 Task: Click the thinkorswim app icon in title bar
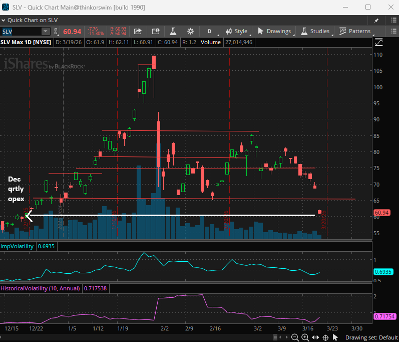6,7
